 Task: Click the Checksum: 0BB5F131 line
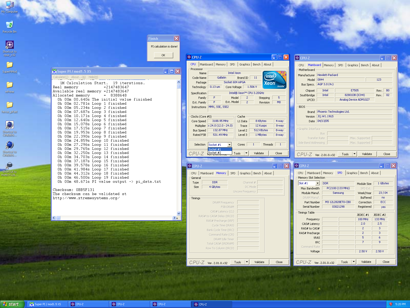pos(74,190)
